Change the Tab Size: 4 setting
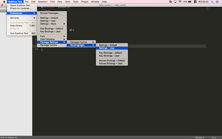The height and width of the screenshot is (139, 222). (x=199, y=138)
